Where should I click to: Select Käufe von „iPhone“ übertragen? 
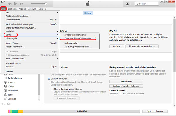tap(79, 38)
